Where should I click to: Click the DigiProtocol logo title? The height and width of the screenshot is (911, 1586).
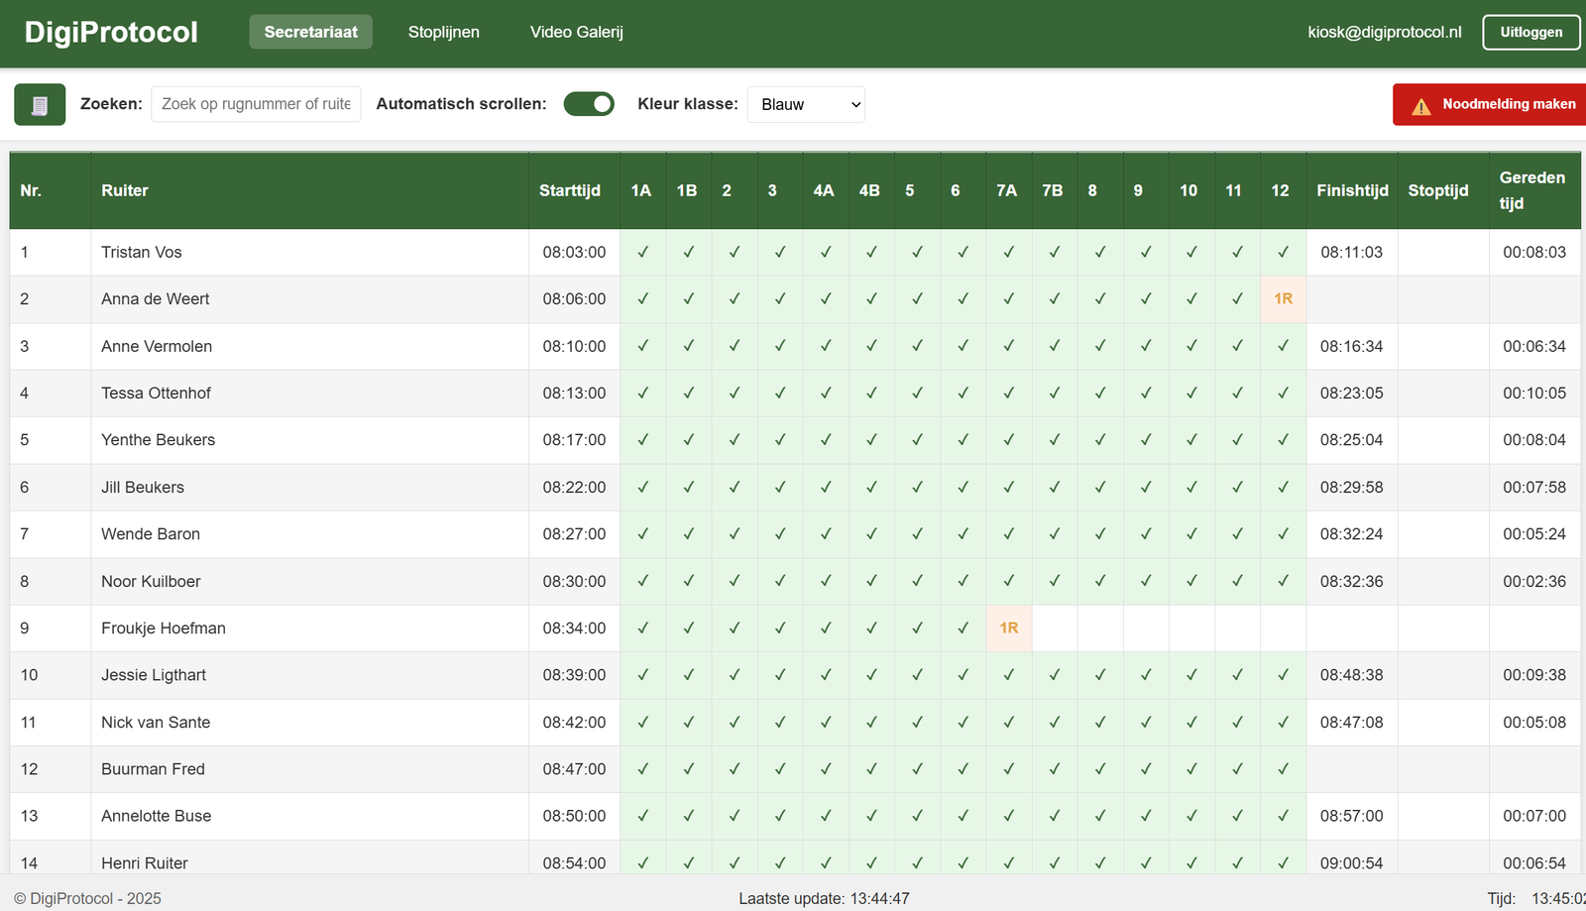click(x=111, y=32)
